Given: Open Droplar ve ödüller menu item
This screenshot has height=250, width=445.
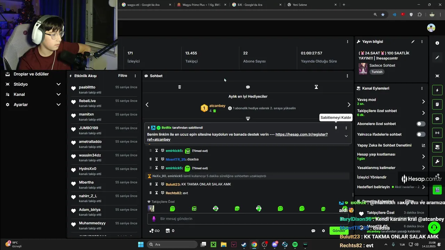Looking at the screenshot, I should (31, 74).
